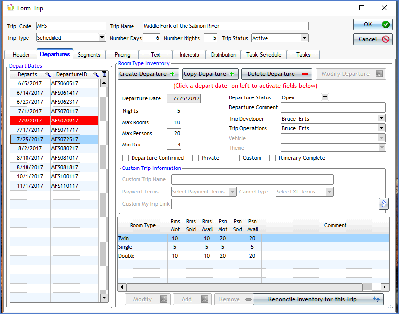This screenshot has height=314, width=399.
Task: Click the Form_Trip window app icon
Action: 11,8
